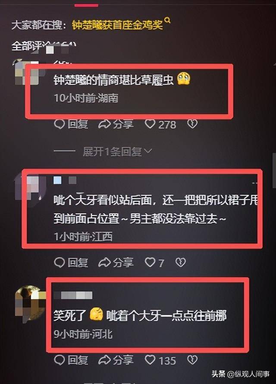Expand 展开1条回复 under first comment
Viewport: 276px width, 384px height.
click(117, 152)
